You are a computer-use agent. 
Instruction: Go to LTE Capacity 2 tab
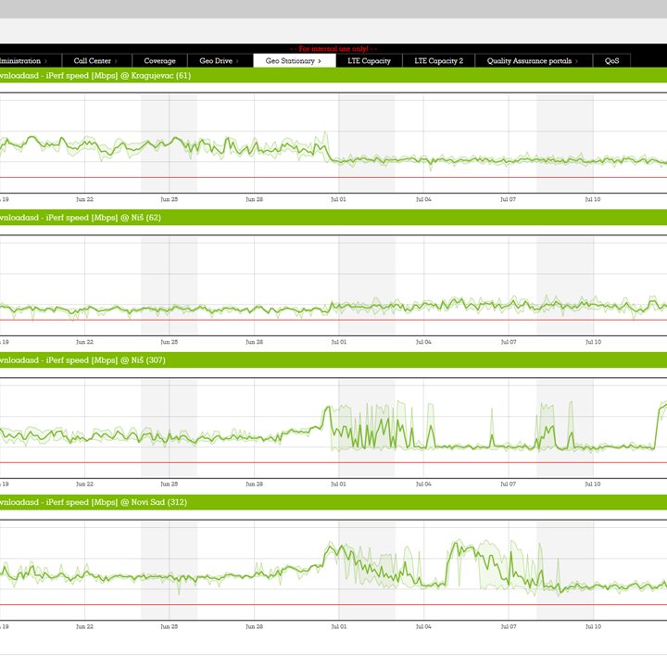click(x=438, y=61)
